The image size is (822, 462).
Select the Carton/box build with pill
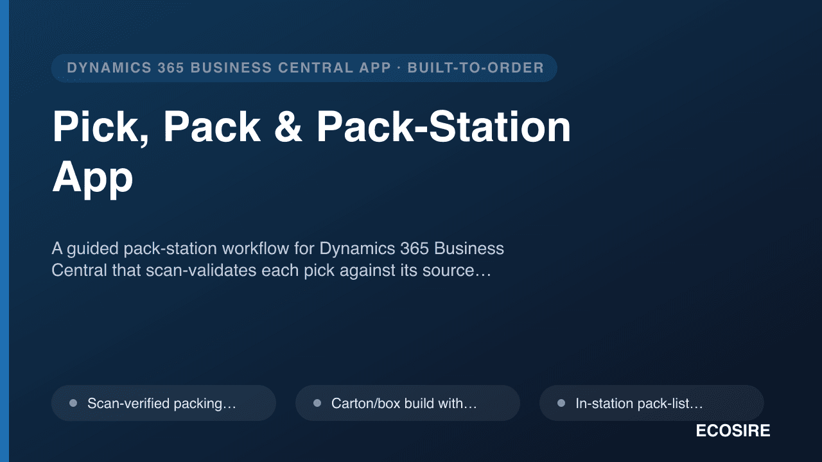click(x=408, y=403)
